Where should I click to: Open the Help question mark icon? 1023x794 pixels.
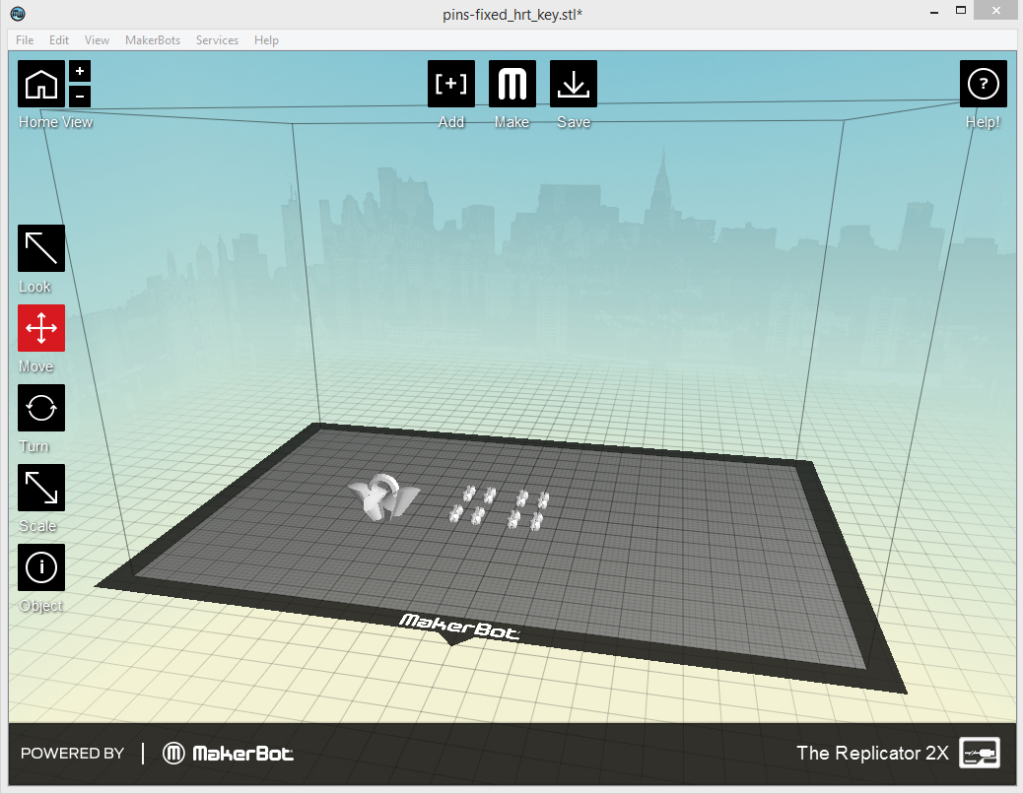(x=983, y=84)
